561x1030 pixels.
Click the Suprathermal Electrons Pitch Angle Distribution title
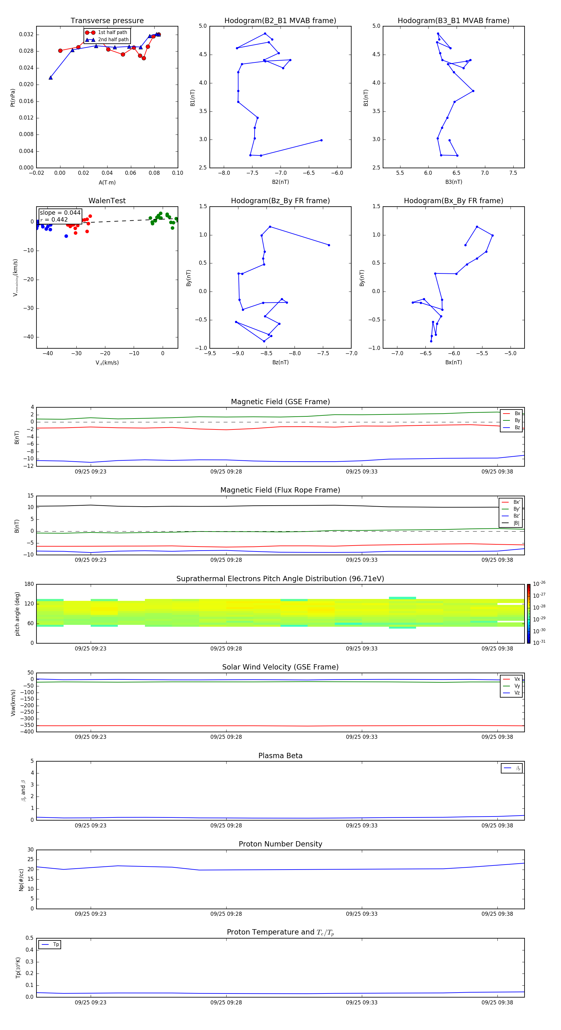tap(280, 579)
